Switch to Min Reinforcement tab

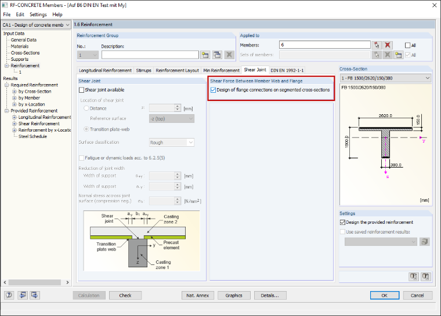(x=221, y=70)
